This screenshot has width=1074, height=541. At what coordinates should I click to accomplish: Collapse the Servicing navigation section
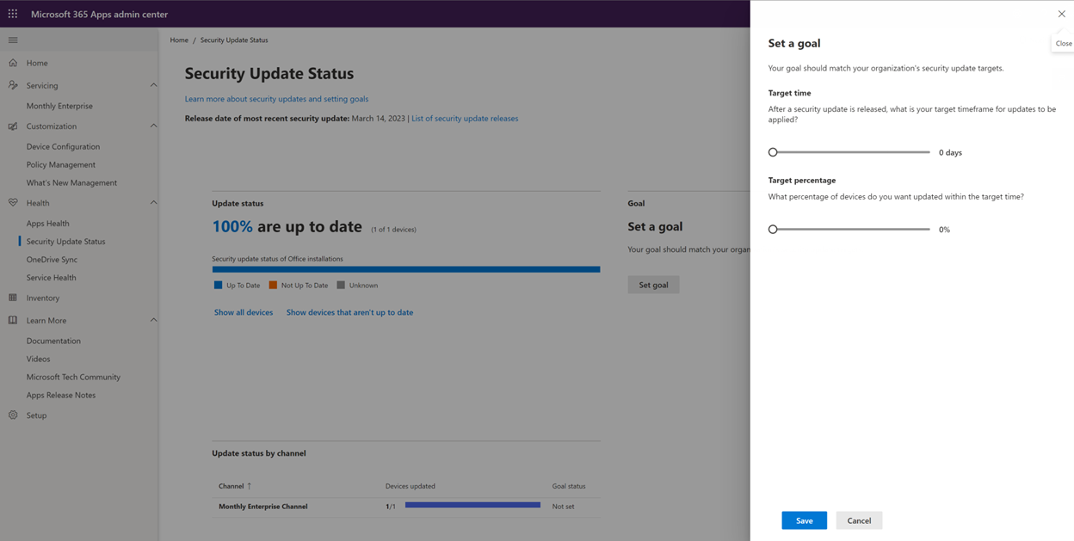(153, 84)
